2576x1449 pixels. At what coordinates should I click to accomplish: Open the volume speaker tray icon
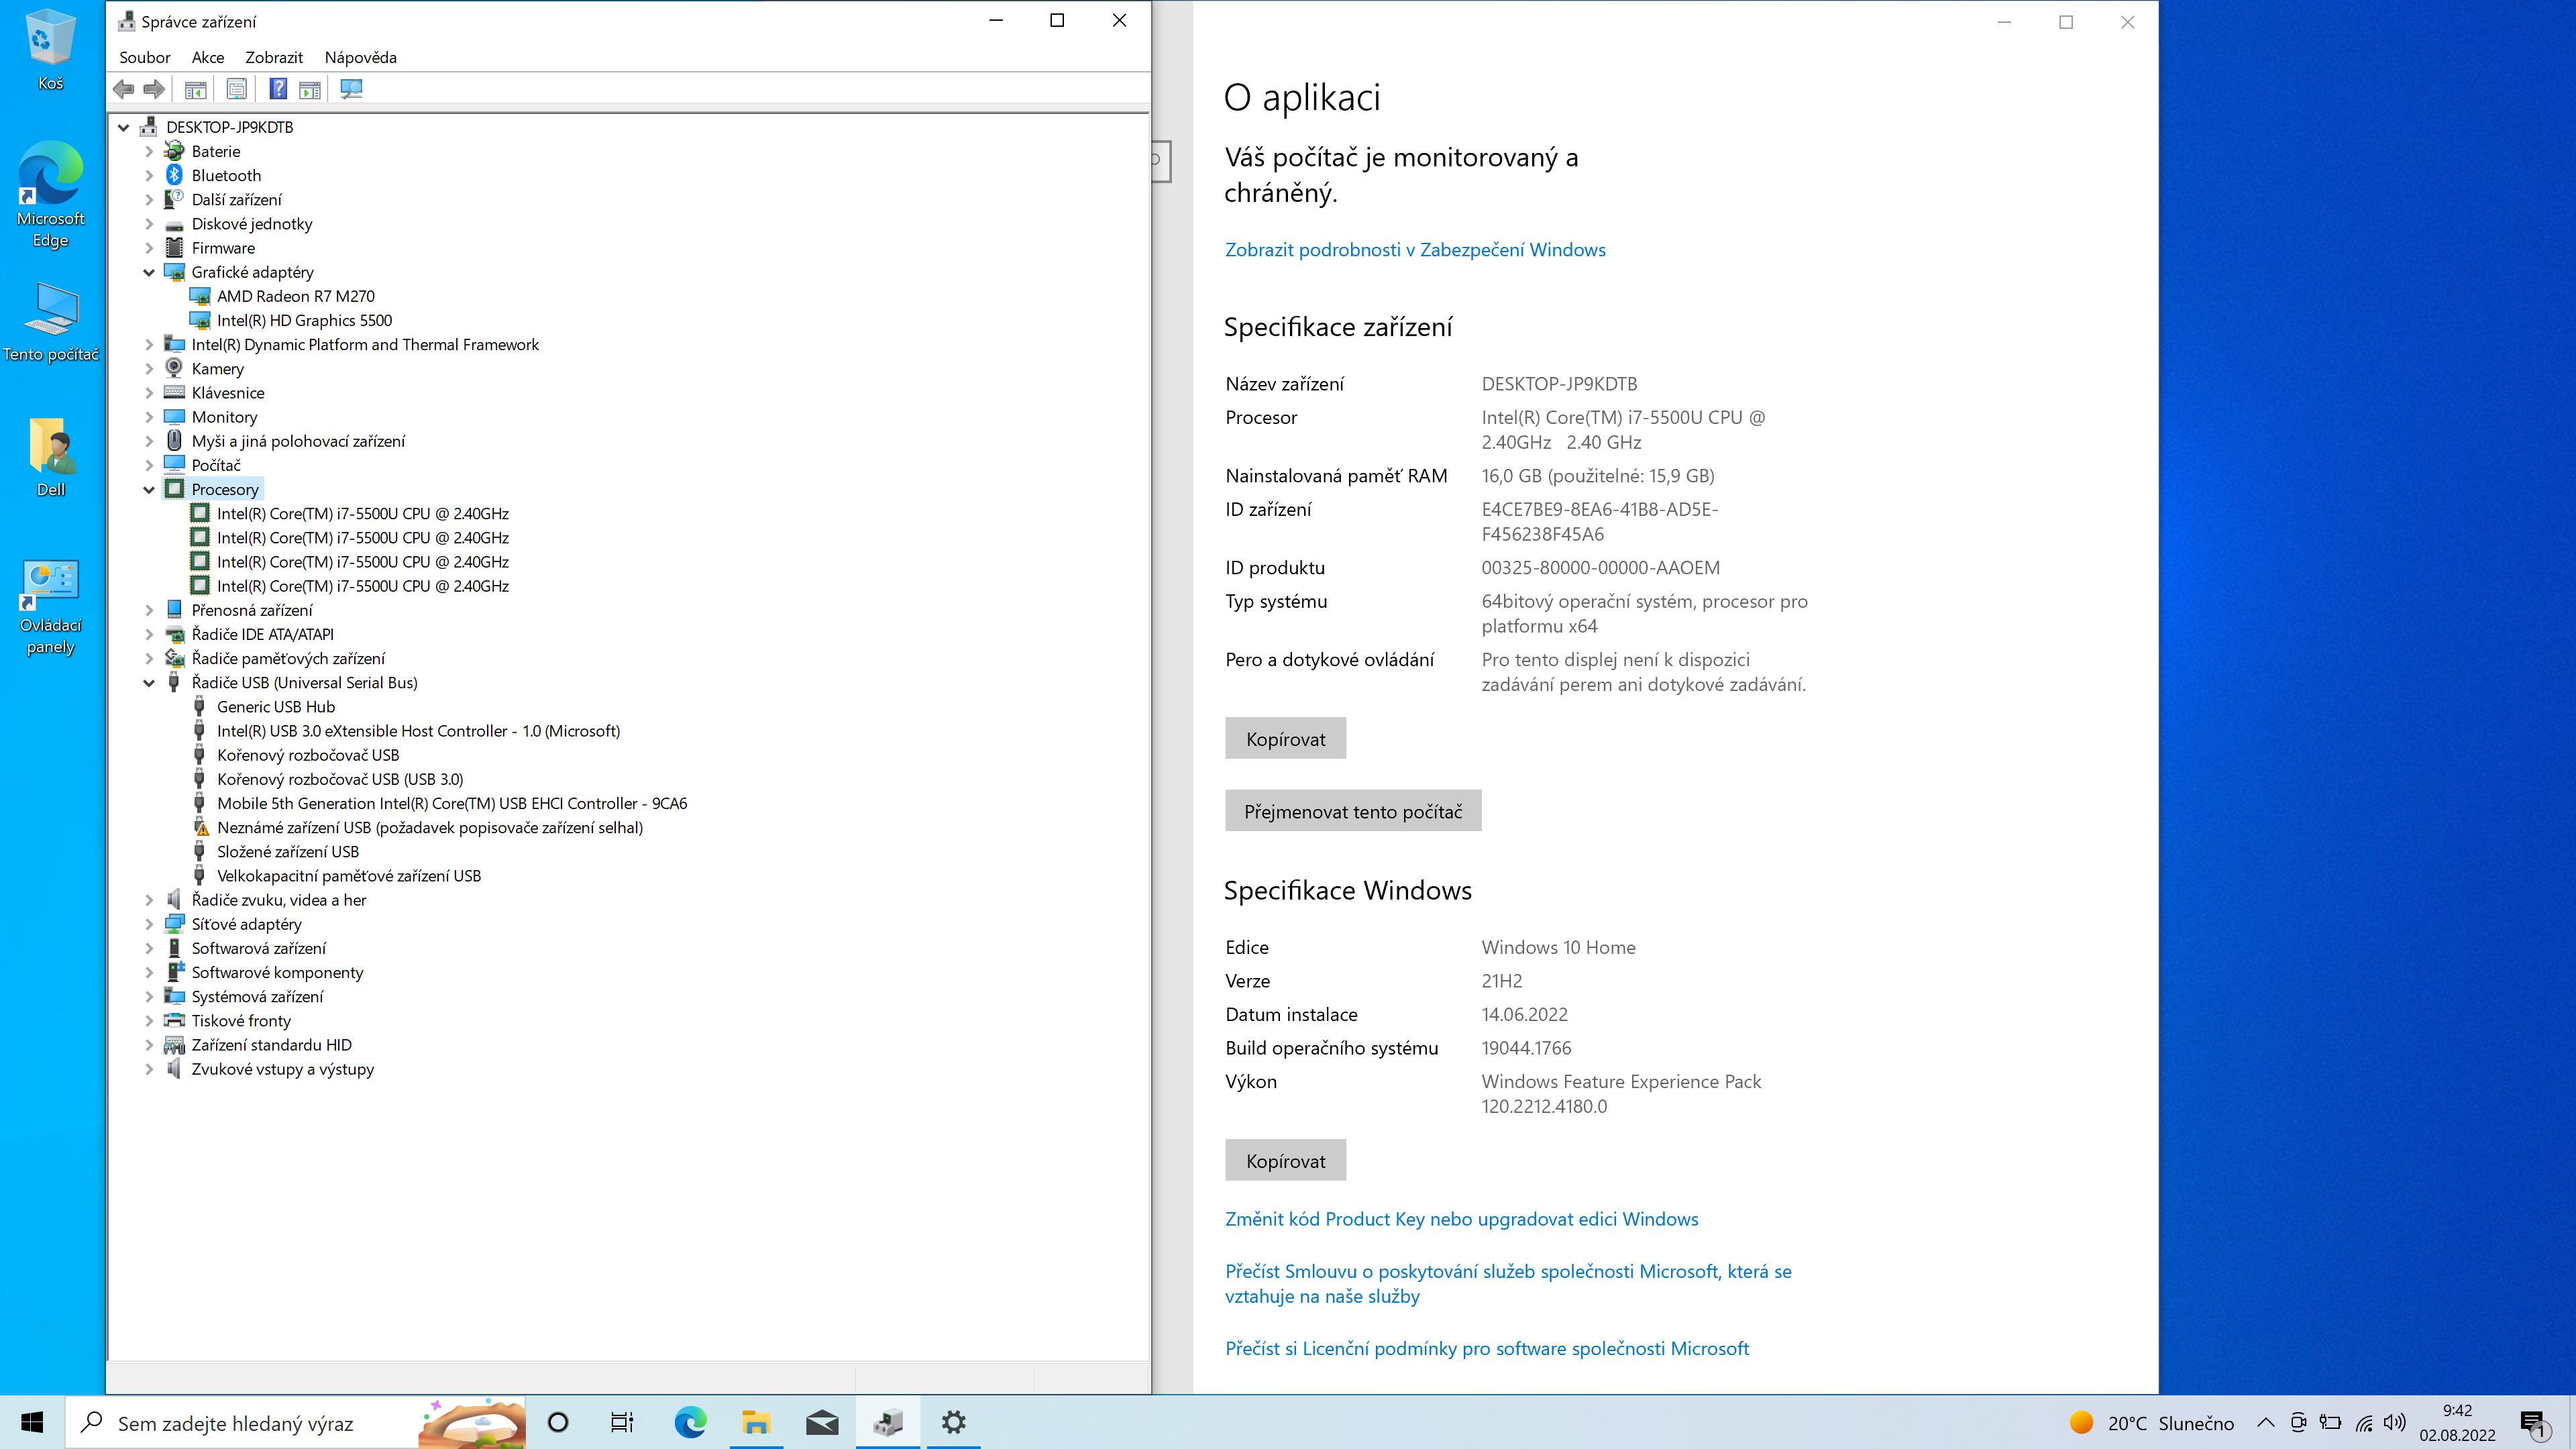coord(2395,1423)
